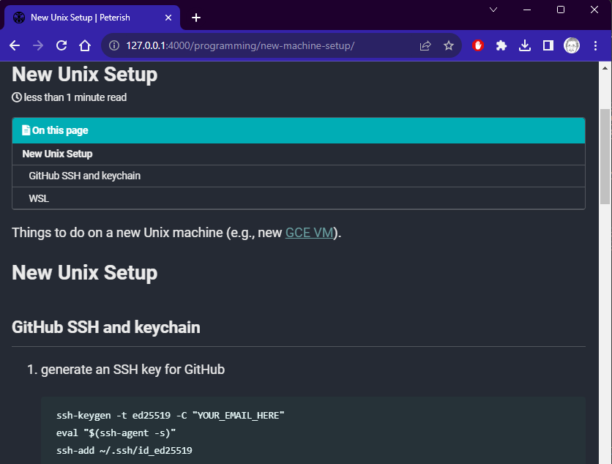Maximize the browser window
612x464 pixels.
(561, 10)
